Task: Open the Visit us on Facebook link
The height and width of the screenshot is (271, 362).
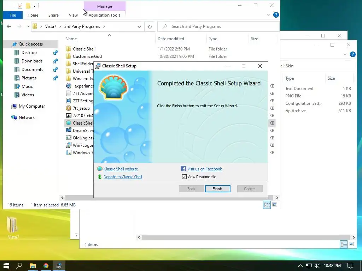Action: click(205, 169)
